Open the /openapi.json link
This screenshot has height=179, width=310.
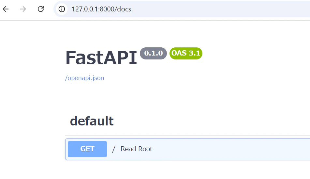pyautogui.click(x=85, y=78)
